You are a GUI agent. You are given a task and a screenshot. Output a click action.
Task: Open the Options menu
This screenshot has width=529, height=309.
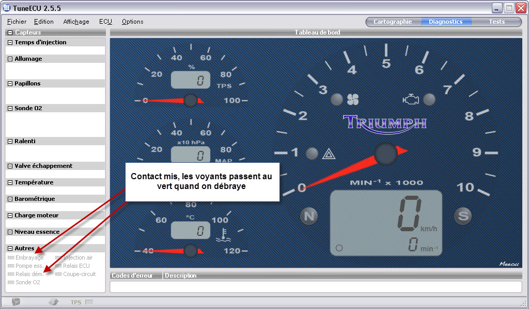coord(133,22)
